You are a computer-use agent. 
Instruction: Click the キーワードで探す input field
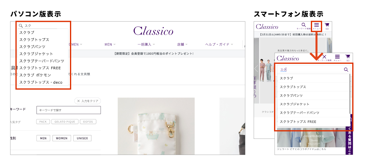[x=68, y=110]
